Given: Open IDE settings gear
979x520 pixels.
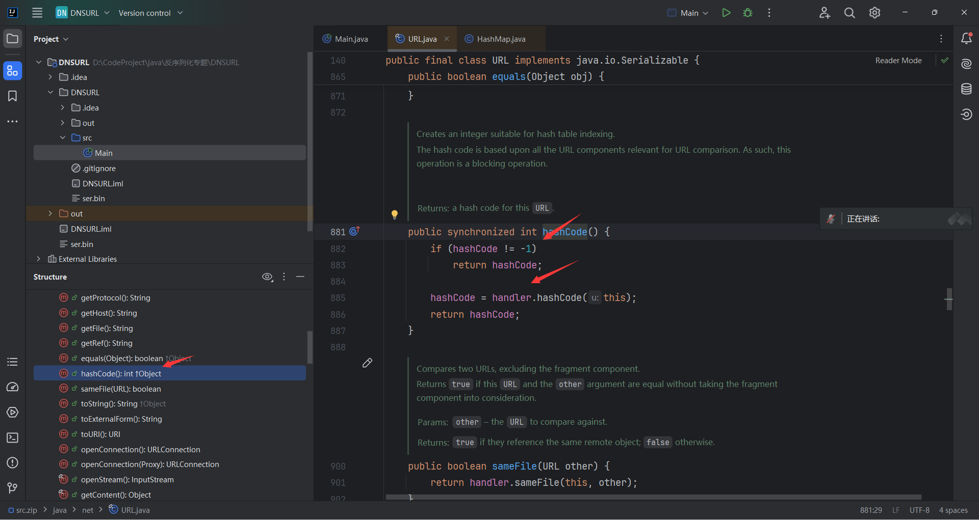Looking at the screenshot, I should [874, 13].
